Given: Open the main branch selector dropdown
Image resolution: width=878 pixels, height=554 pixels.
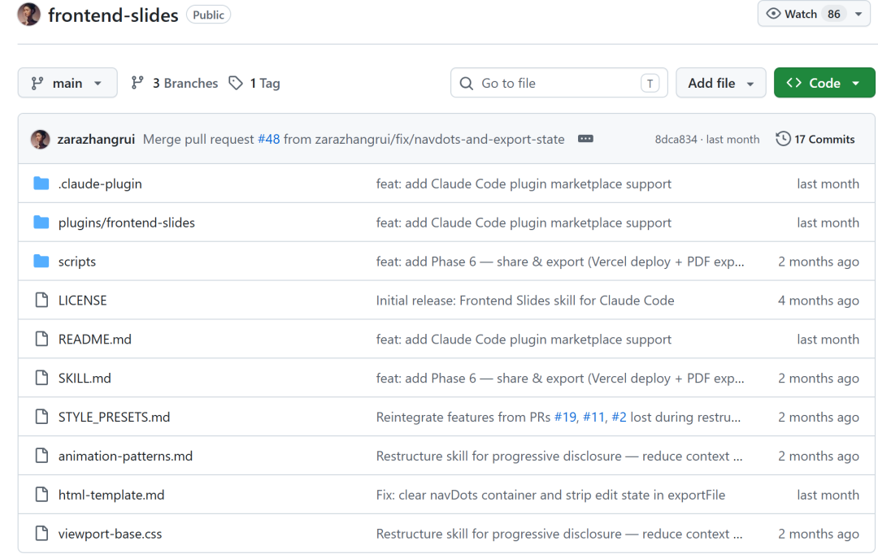Looking at the screenshot, I should pos(67,83).
